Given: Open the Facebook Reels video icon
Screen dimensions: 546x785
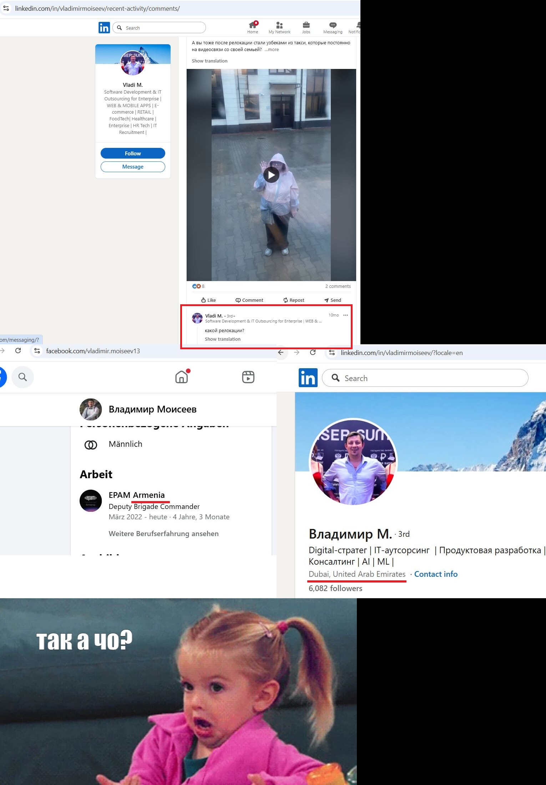Looking at the screenshot, I should (248, 377).
